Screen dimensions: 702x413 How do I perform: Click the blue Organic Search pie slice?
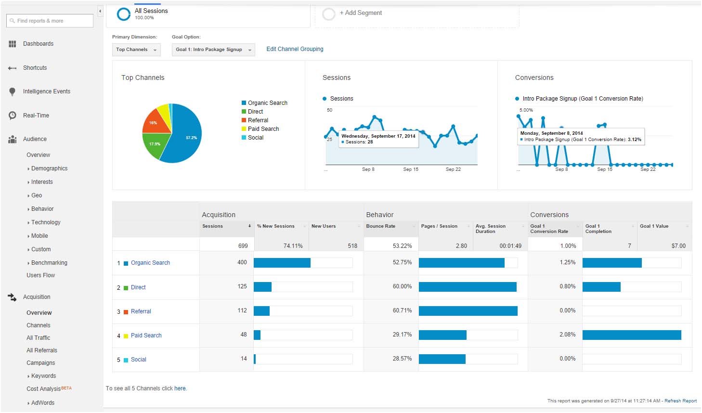(x=185, y=137)
